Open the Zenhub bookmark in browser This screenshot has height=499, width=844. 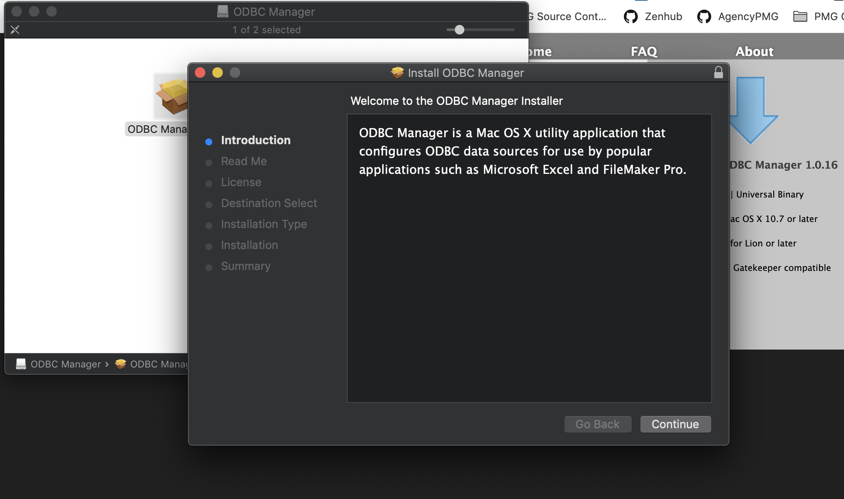pos(653,17)
